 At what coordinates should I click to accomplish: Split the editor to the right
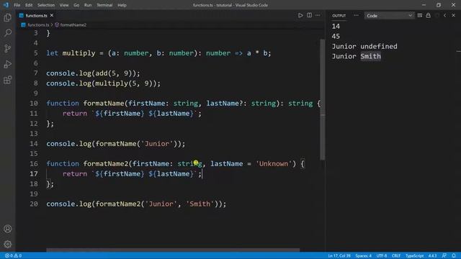pos(309,15)
